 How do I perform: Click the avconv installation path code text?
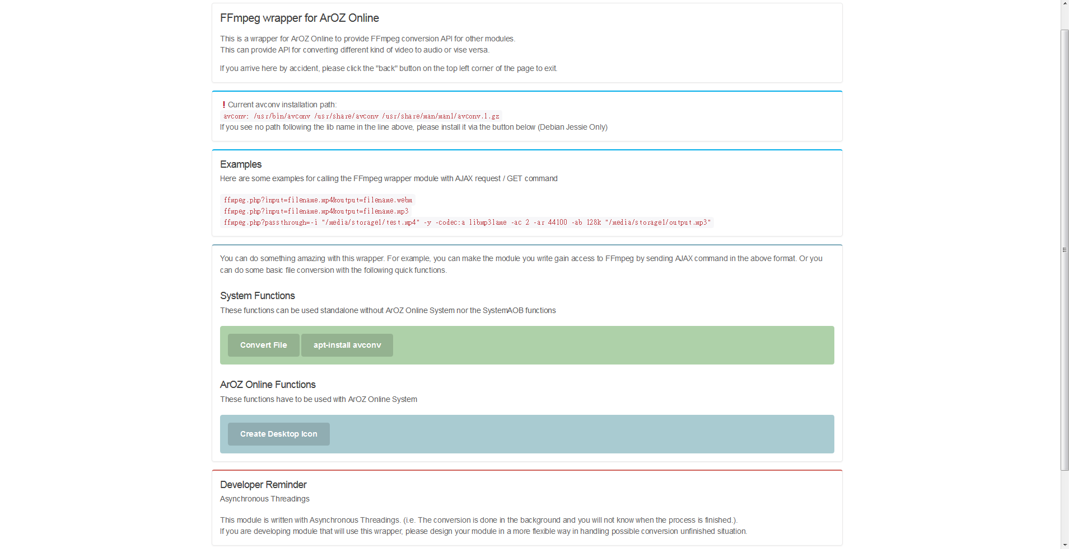point(361,116)
